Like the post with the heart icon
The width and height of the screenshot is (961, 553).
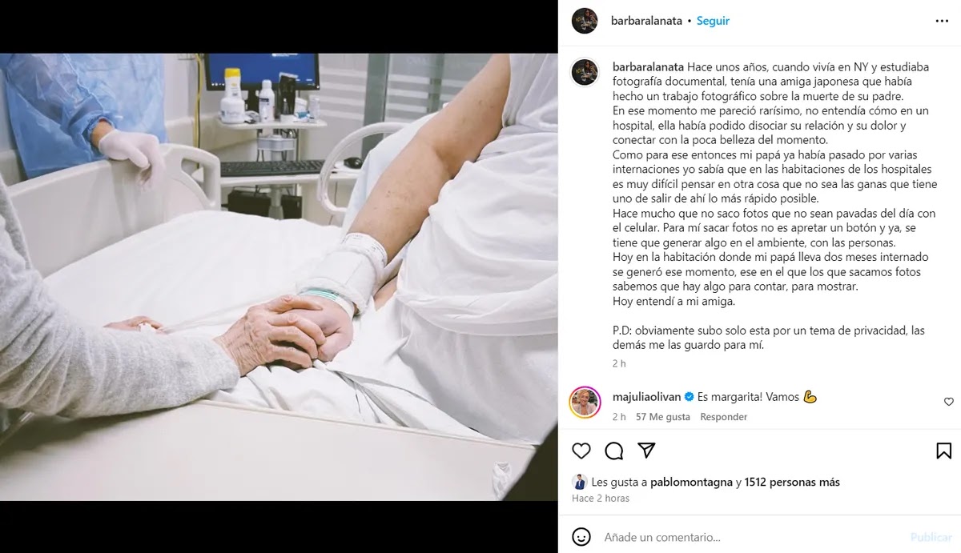(x=581, y=451)
